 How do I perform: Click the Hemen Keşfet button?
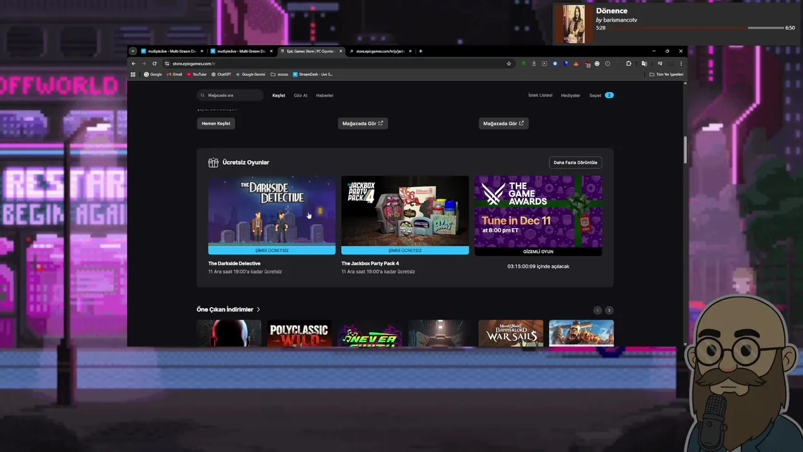216,124
